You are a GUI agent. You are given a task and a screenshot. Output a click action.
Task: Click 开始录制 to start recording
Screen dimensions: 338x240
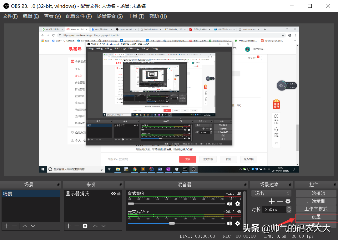(x=316, y=201)
